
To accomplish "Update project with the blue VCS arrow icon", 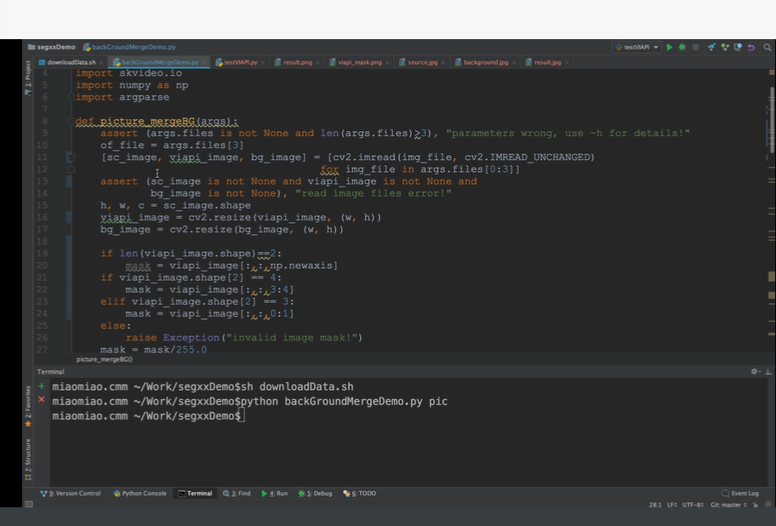I will coord(711,47).
